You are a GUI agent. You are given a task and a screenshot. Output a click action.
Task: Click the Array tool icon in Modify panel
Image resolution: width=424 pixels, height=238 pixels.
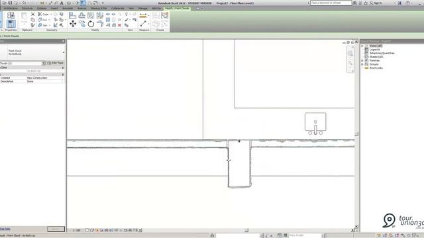108,20
